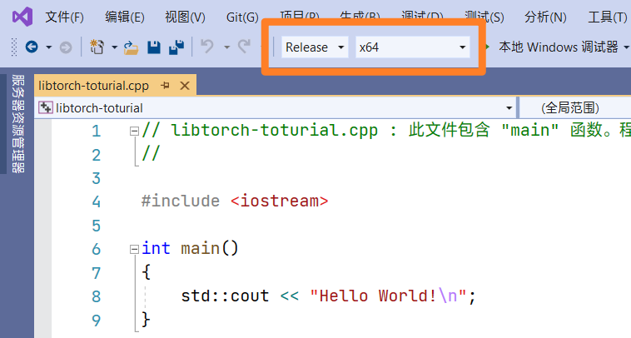Toggle pin on libtorch-toturial.cpp tab
Image resolution: width=631 pixels, height=338 pixels.
[165, 86]
